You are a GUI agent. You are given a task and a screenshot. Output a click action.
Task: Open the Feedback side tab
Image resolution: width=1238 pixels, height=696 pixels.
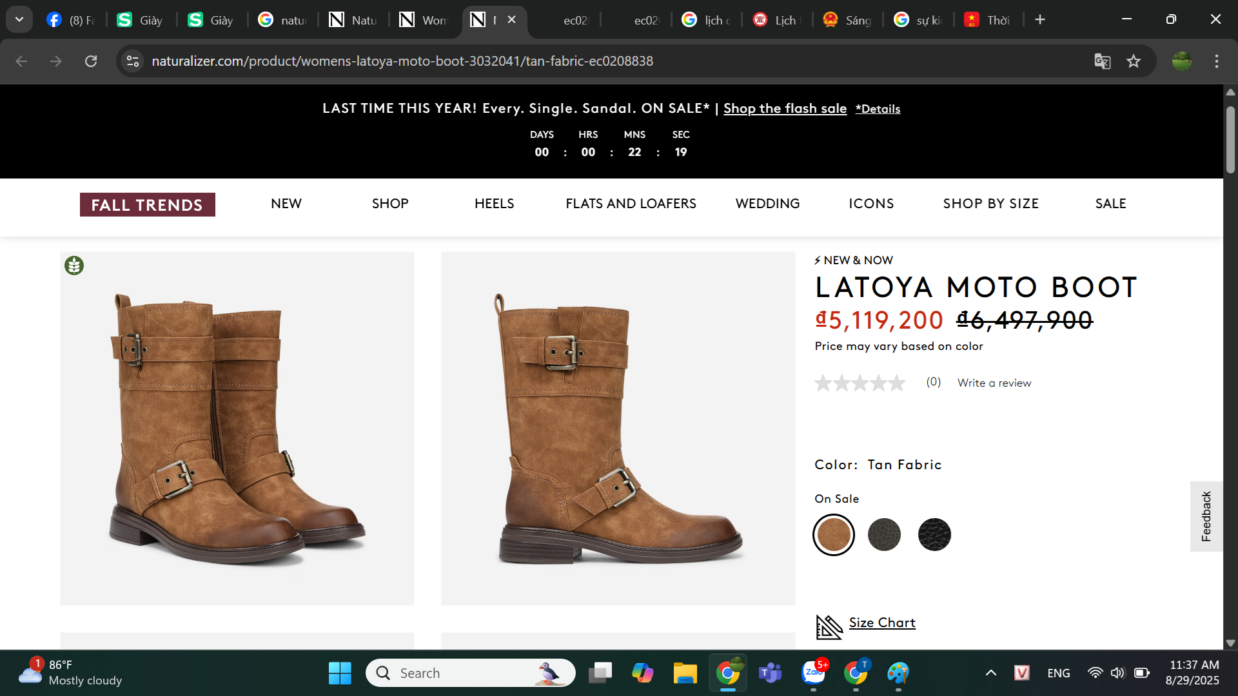pyautogui.click(x=1206, y=516)
